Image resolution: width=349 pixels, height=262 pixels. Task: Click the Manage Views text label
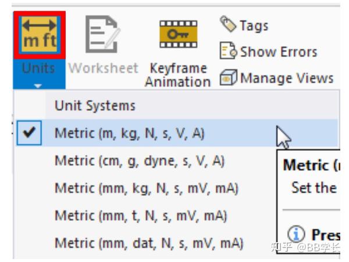pyautogui.click(x=286, y=77)
